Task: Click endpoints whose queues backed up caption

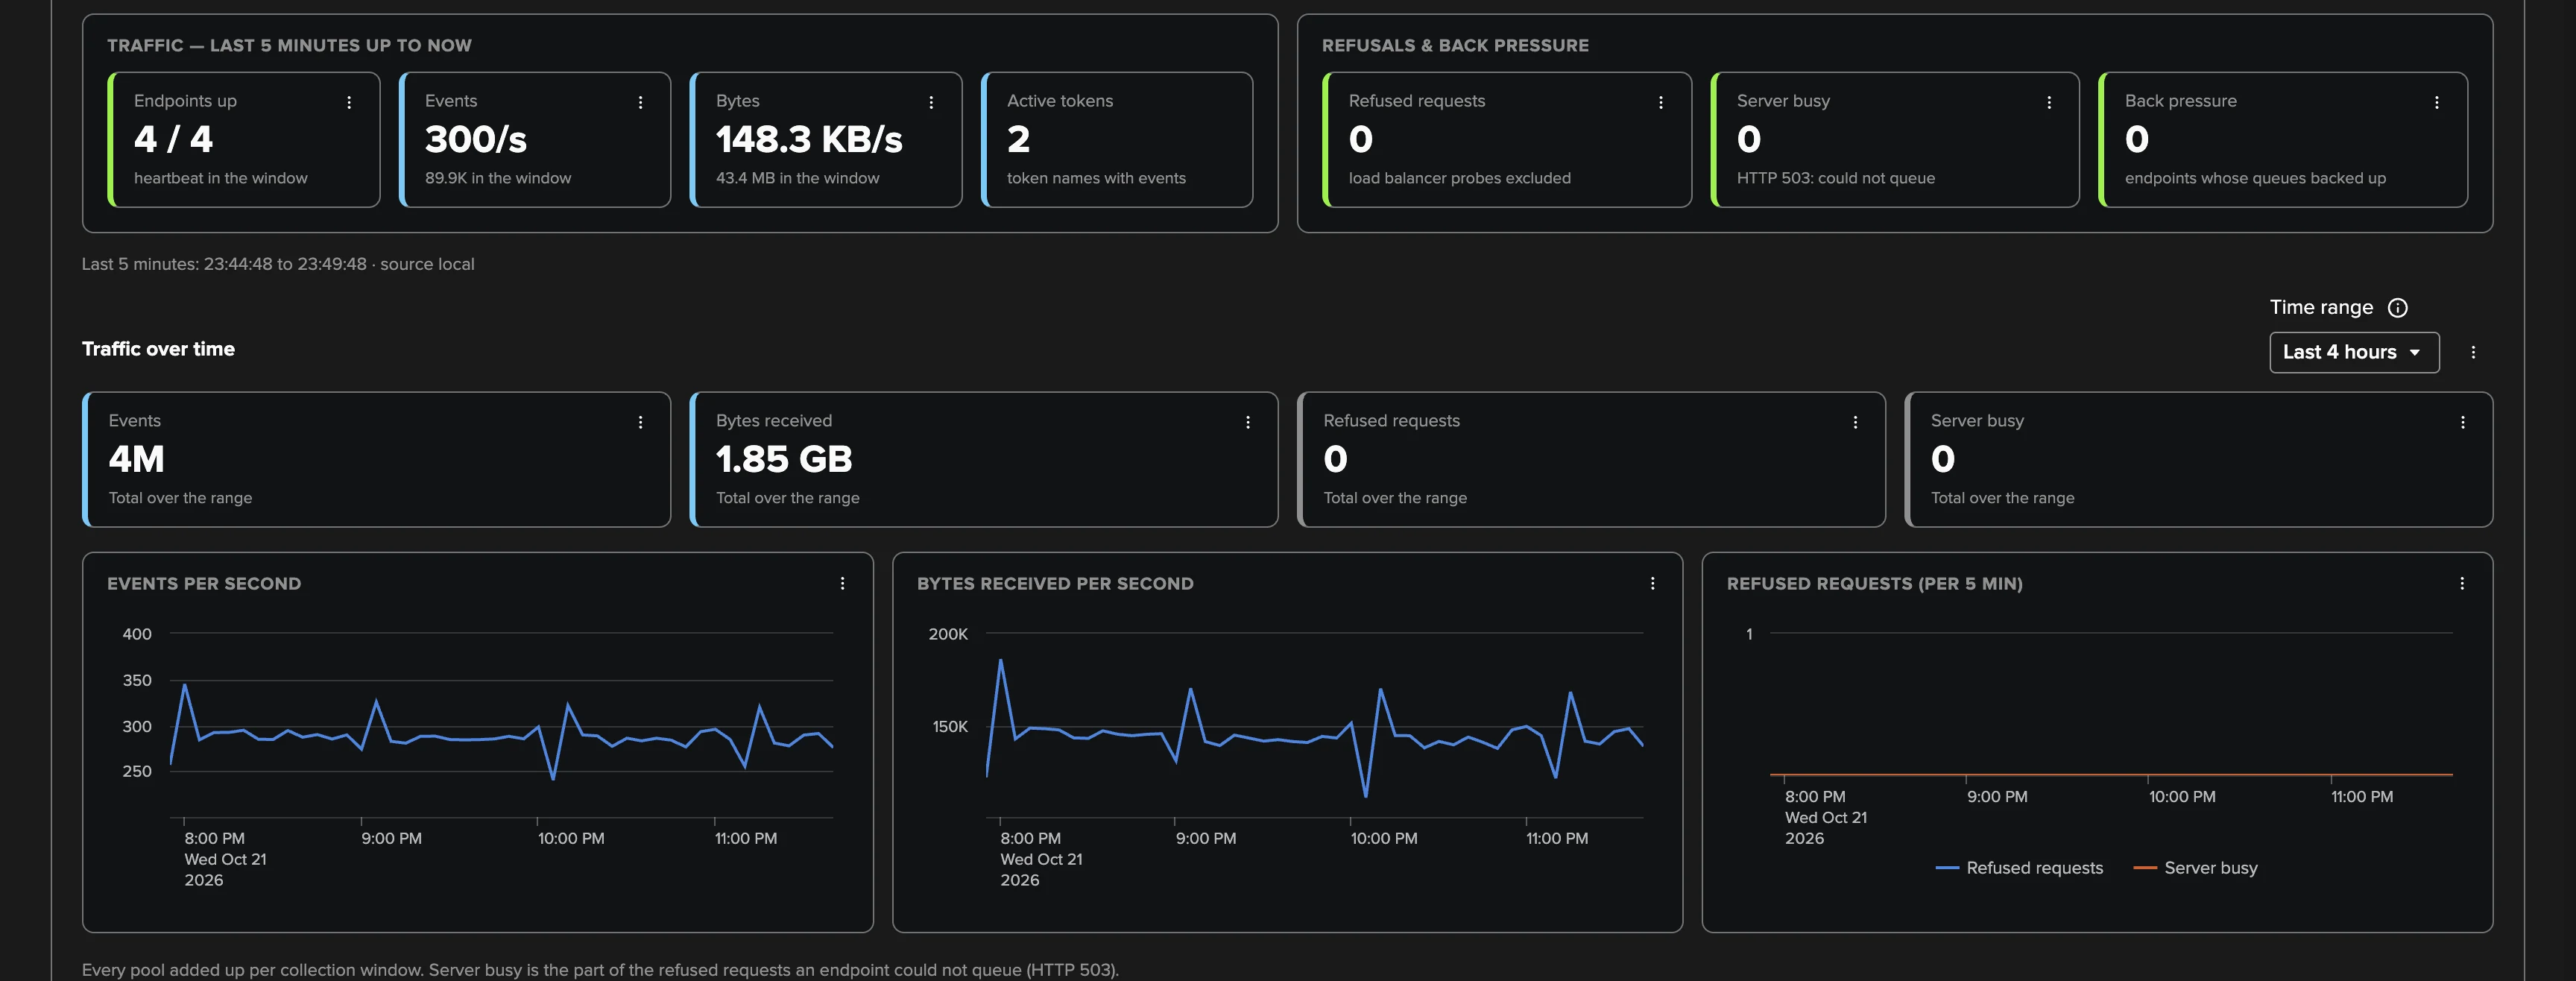Action: pos(2255,178)
